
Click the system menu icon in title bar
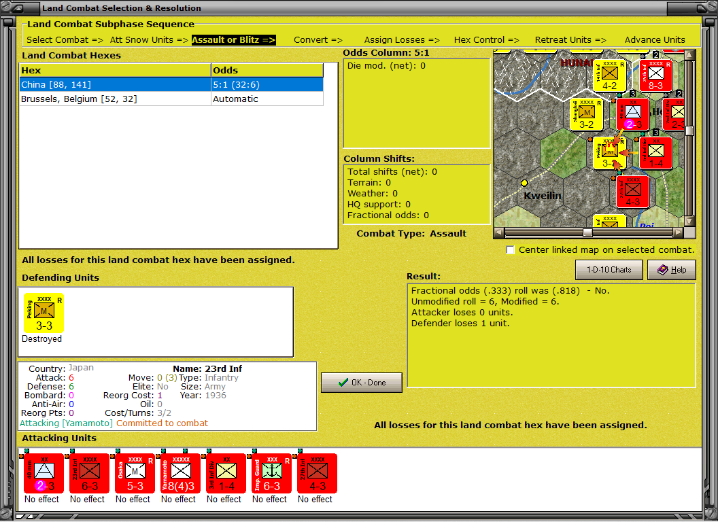pyautogui.click(x=17, y=8)
